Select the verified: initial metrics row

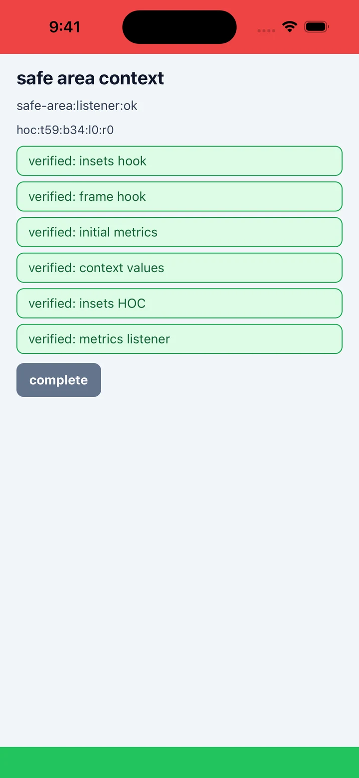coord(179,232)
